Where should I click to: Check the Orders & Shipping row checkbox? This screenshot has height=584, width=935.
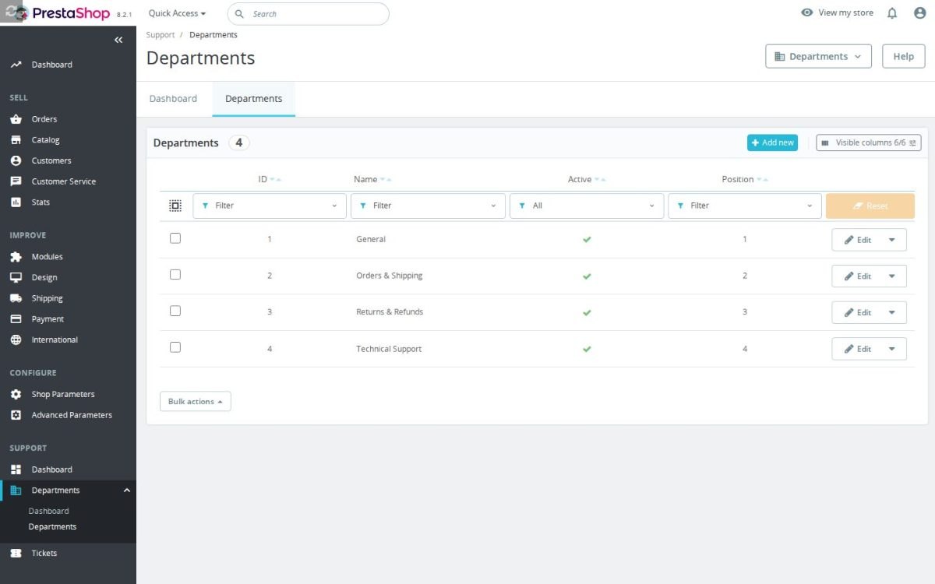(x=175, y=275)
